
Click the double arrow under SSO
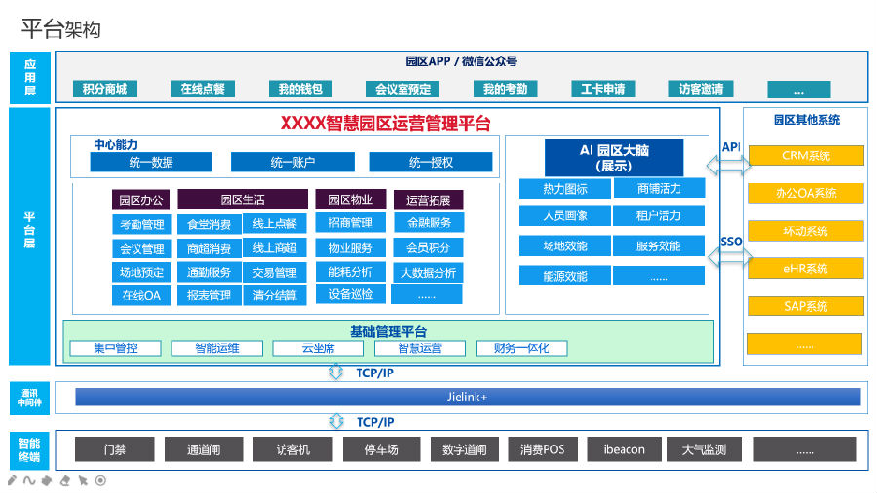coord(729,258)
